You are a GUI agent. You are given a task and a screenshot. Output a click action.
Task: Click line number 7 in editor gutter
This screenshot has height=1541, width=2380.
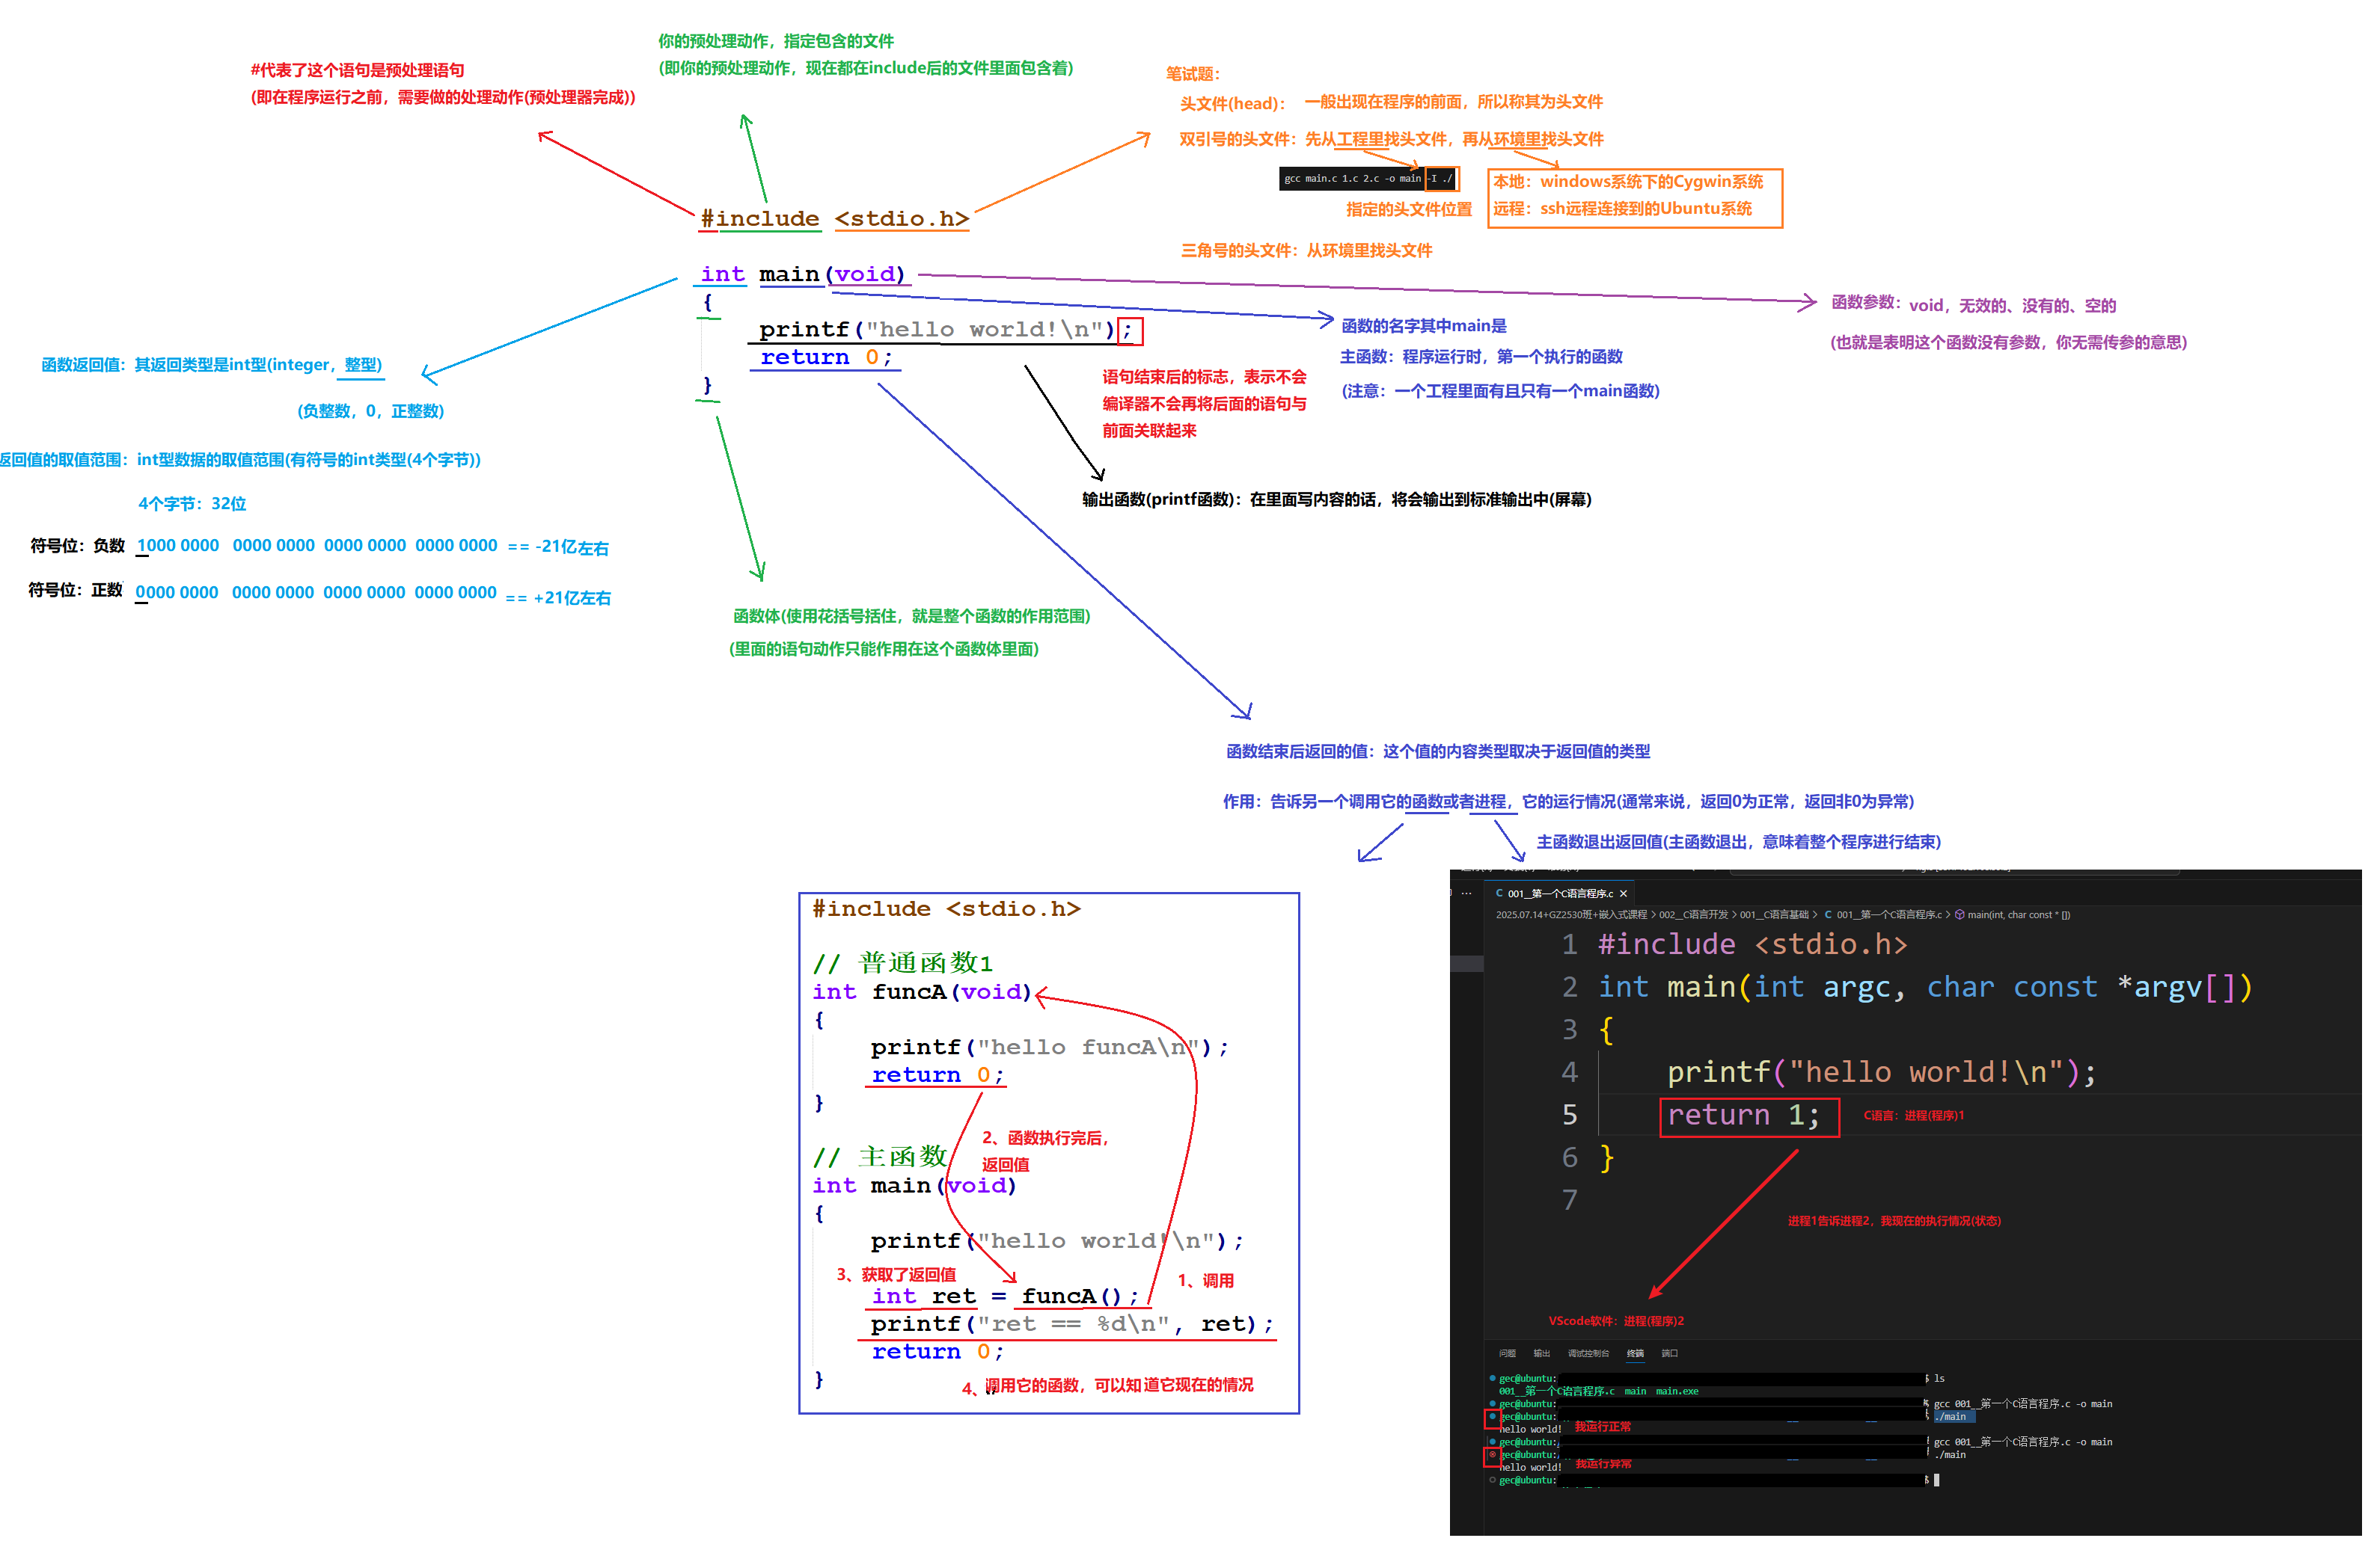pos(1569,1200)
